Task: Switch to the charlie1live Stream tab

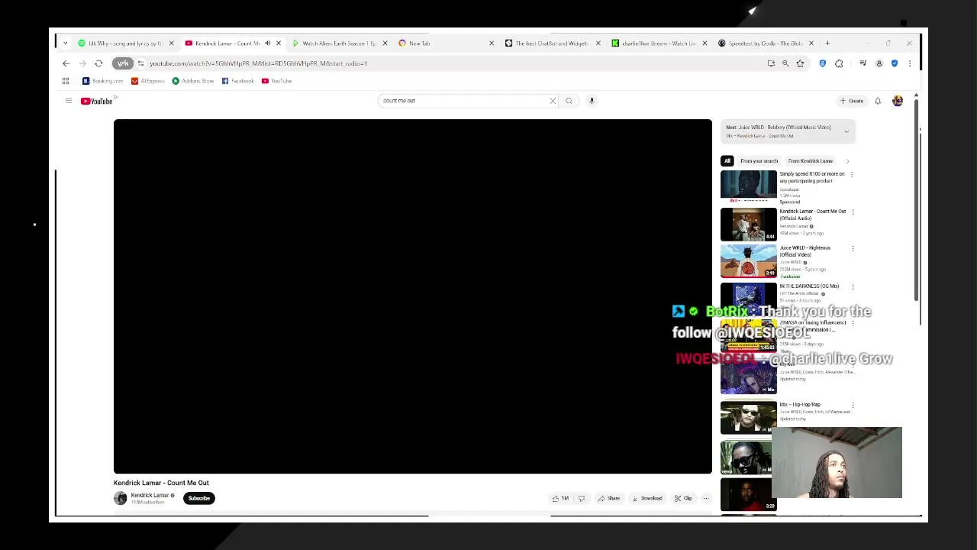Action: point(659,44)
